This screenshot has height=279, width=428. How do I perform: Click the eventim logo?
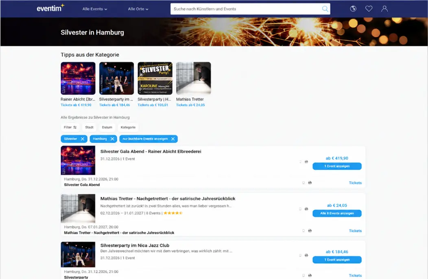[x=50, y=8]
